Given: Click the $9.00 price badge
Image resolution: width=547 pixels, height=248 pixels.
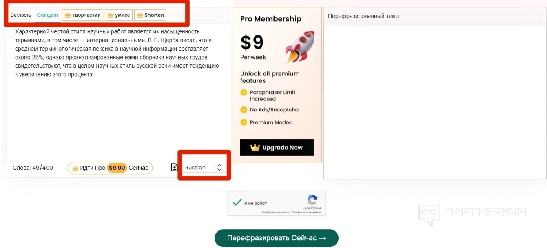Looking at the screenshot, I should click(x=117, y=168).
